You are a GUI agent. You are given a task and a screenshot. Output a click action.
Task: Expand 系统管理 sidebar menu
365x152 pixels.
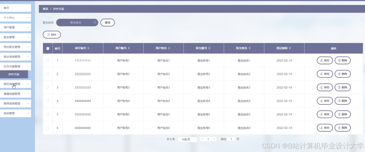(15, 113)
